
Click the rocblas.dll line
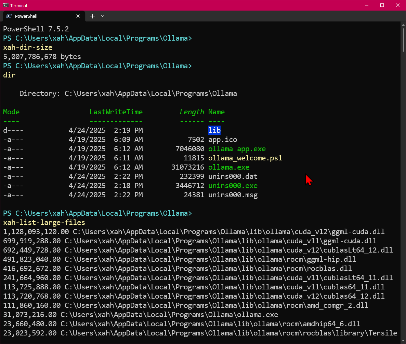point(178,269)
